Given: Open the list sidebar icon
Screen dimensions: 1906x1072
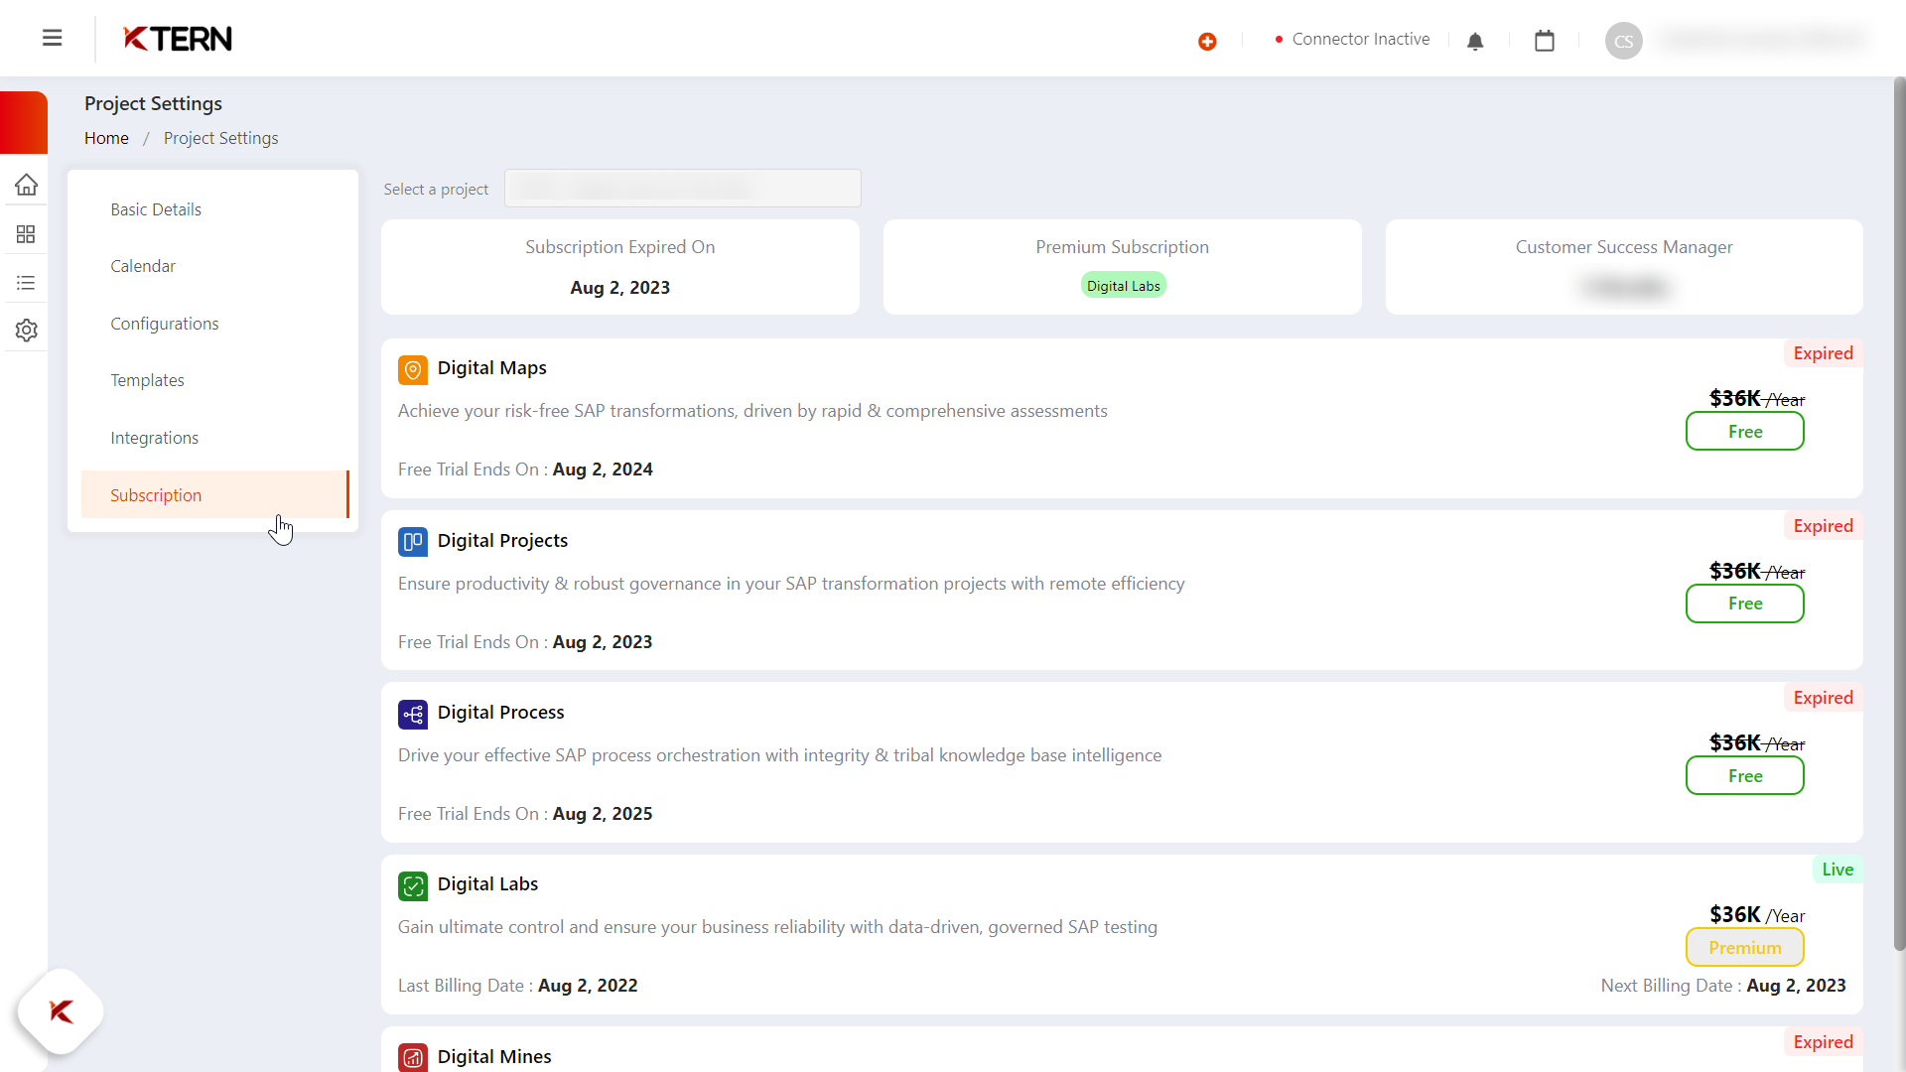Looking at the screenshot, I should click(x=26, y=283).
